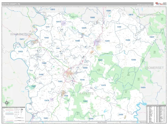Select ZIP code label 15470

click(x=103, y=85)
